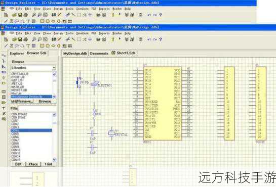
Task: Click the Add/Remove library button
Action: (x=22, y=102)
